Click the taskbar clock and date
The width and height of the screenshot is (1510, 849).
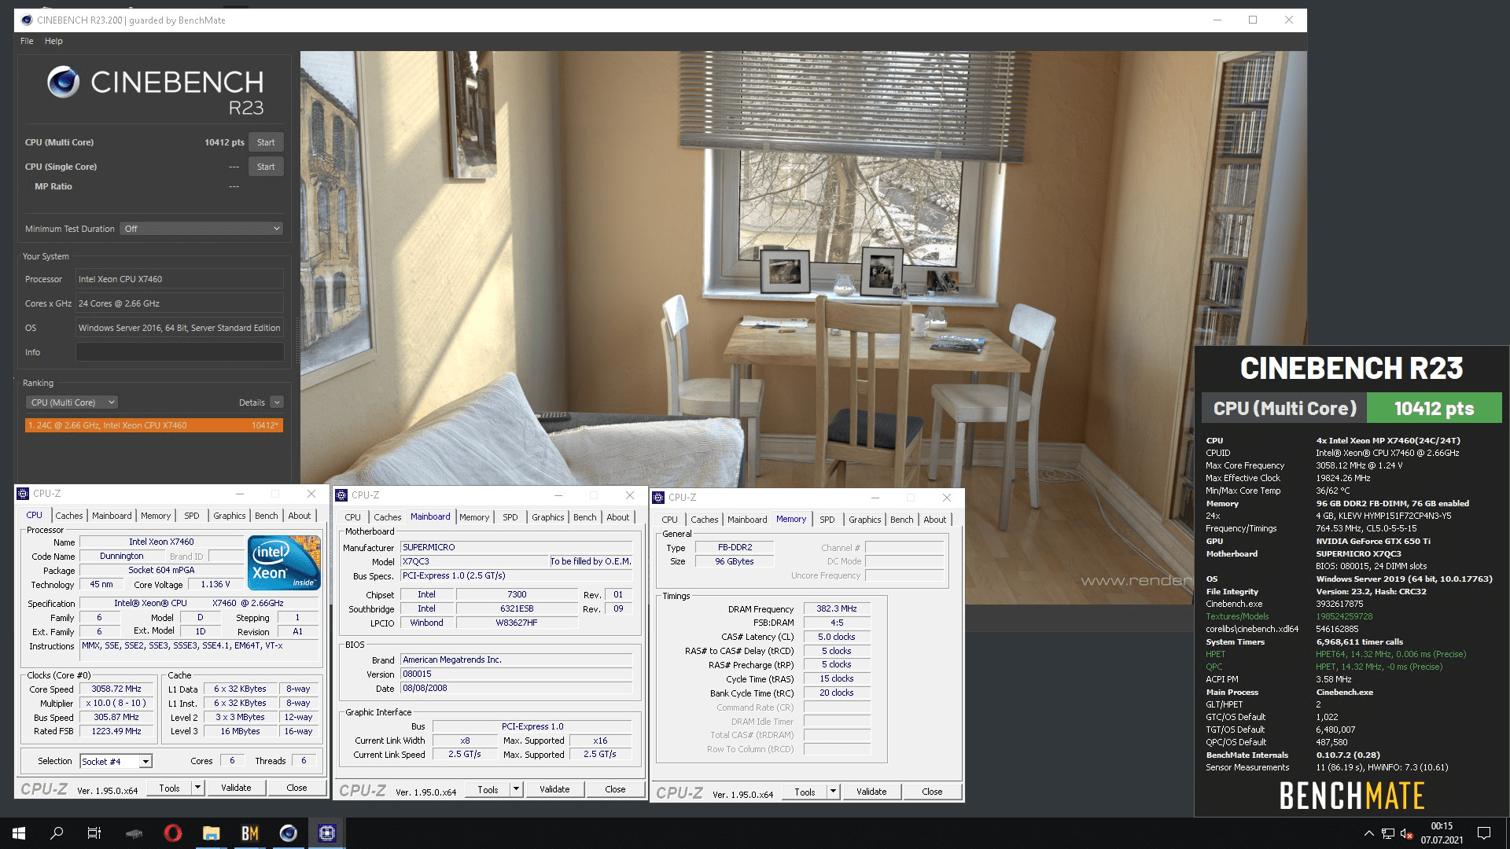tap(1442, 833)
